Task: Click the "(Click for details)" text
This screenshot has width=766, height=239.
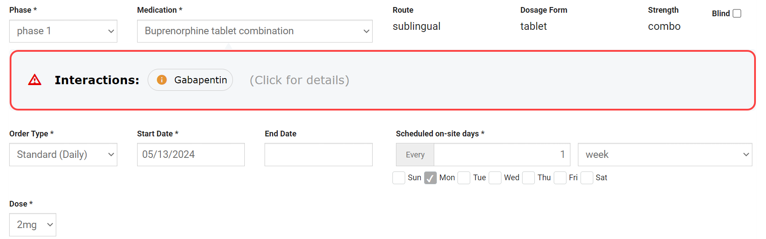Action: (x=299, y=80)
